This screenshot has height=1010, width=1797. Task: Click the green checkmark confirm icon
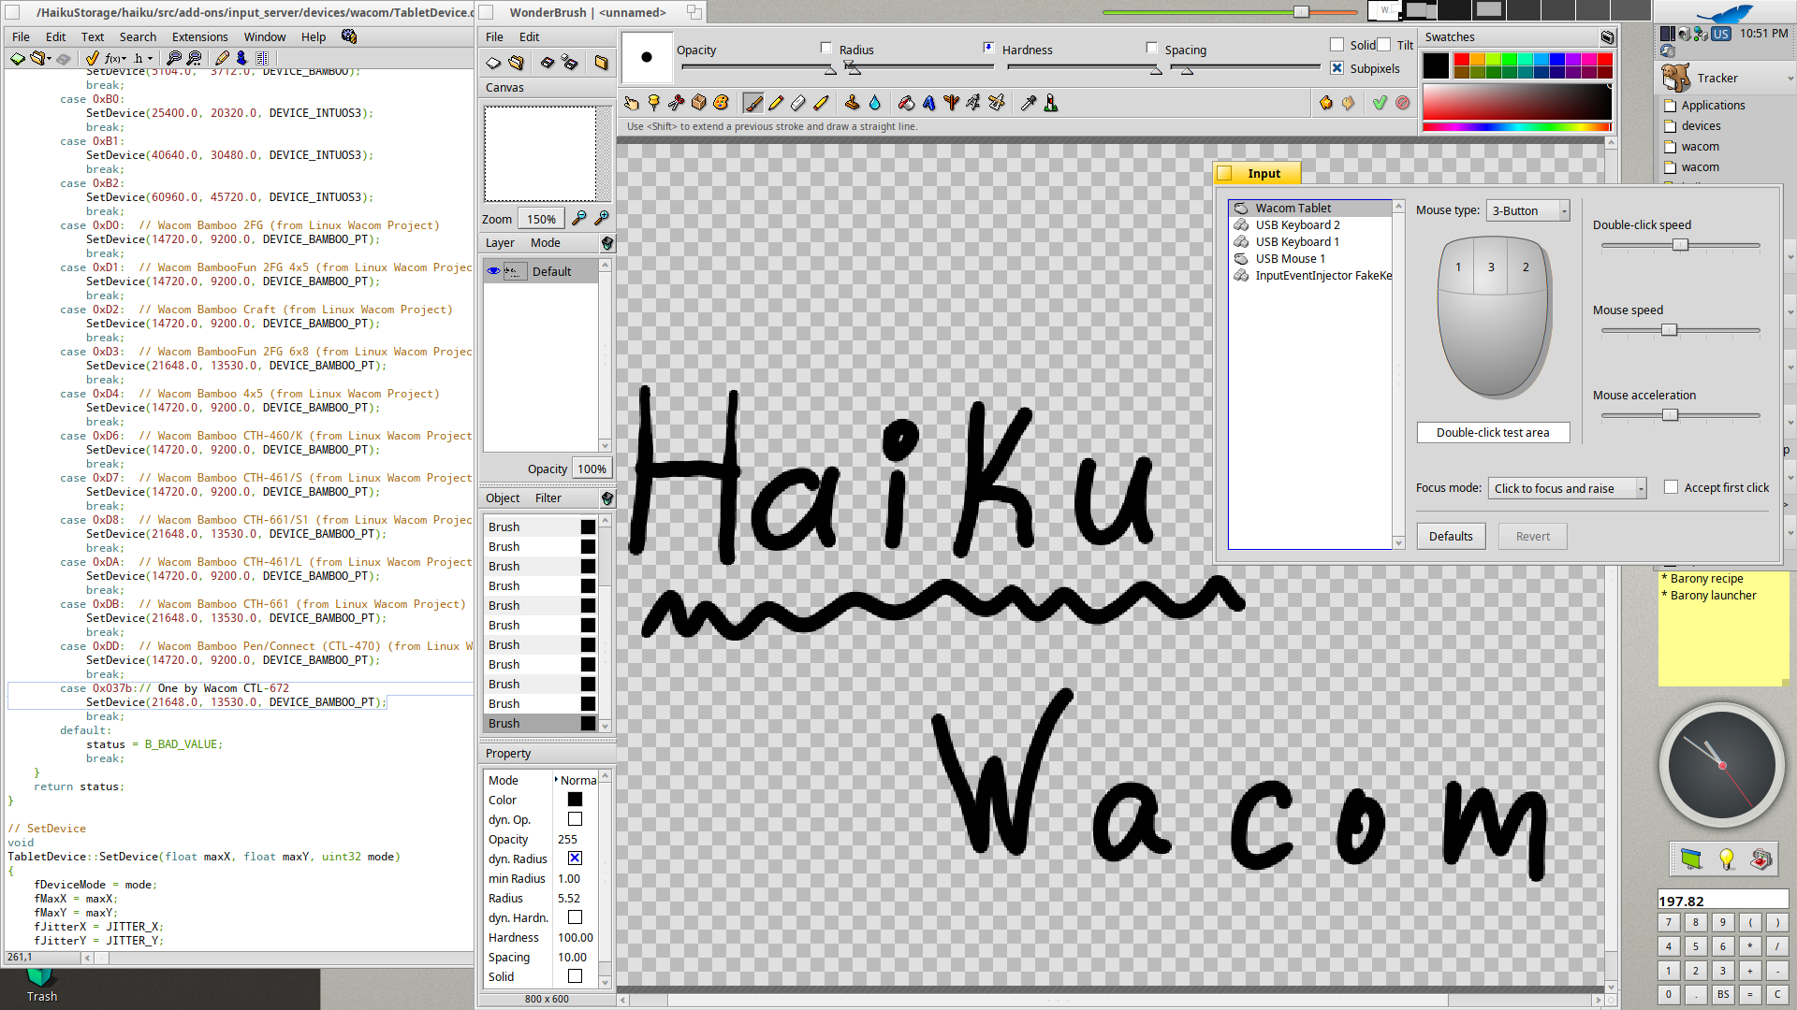tap(1380, 103)
